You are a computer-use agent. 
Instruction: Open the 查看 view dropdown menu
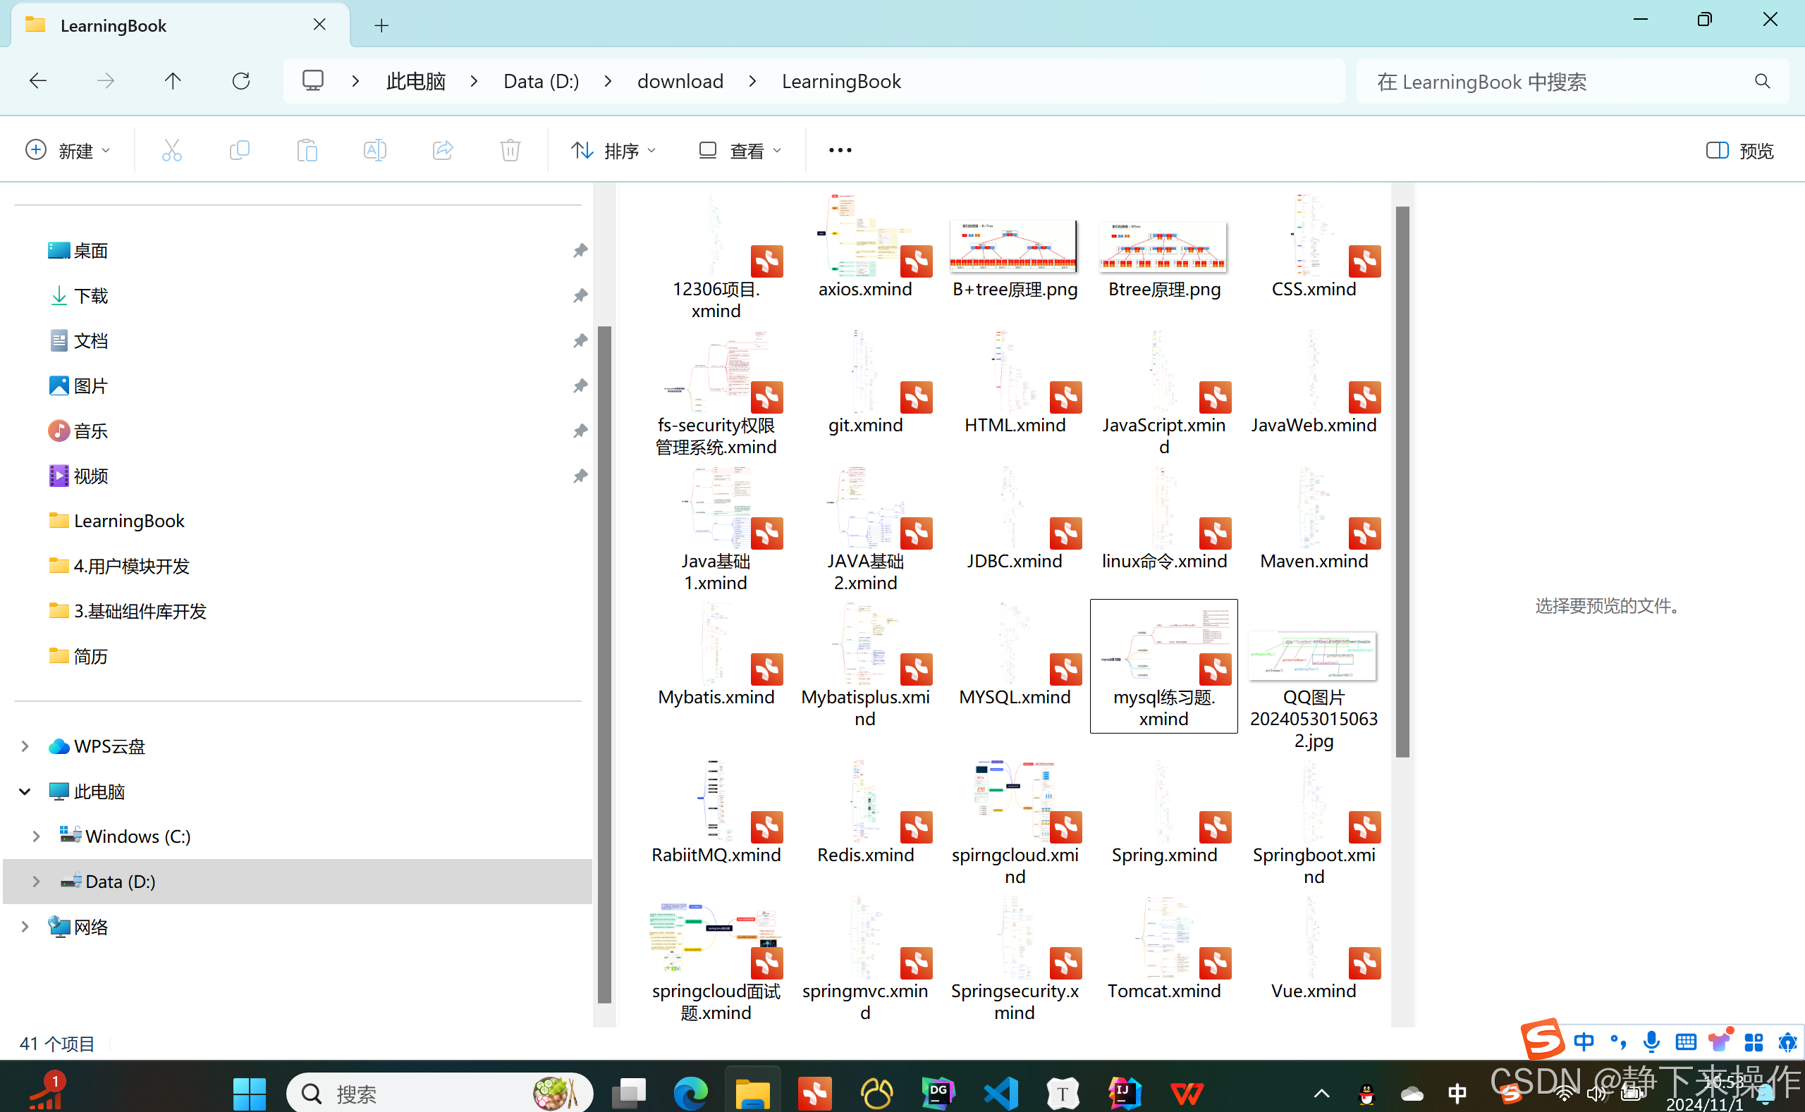click(x=740, y=151)
